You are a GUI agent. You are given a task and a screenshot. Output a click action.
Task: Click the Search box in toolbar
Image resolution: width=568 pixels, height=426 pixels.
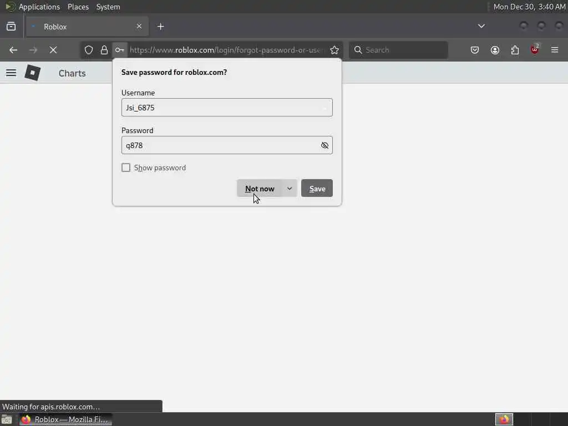click(398, 50)
